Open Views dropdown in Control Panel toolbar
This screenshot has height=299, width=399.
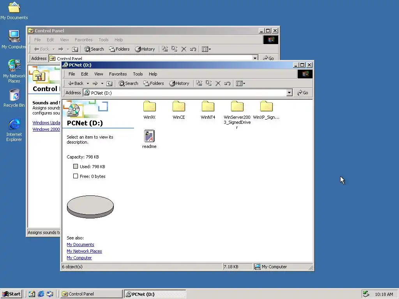206,49
